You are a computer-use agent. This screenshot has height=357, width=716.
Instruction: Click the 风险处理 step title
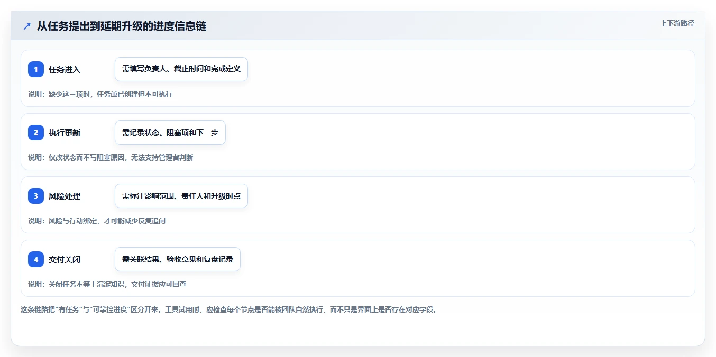(x=65, y=196)
